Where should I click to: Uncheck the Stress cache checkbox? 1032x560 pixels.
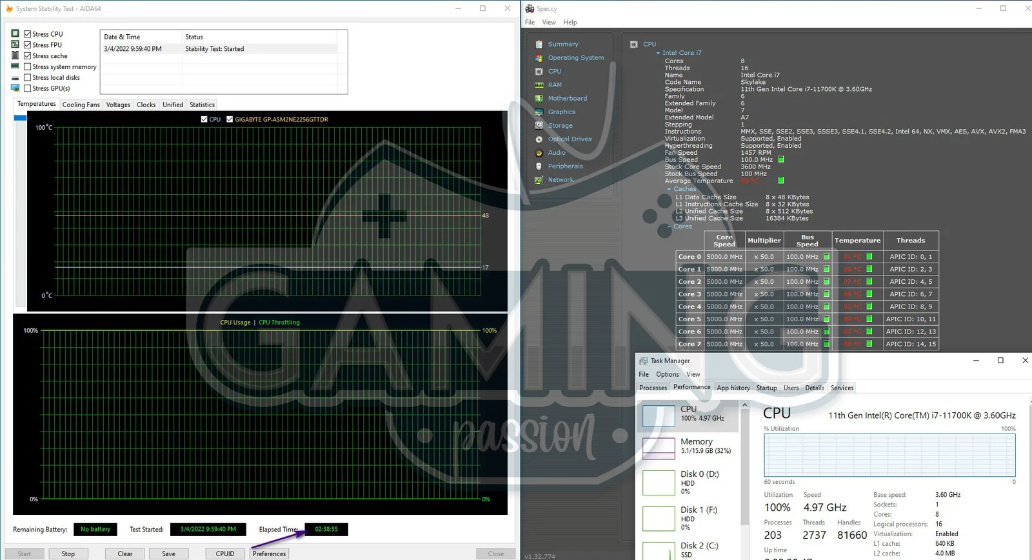tap(27, 56)
